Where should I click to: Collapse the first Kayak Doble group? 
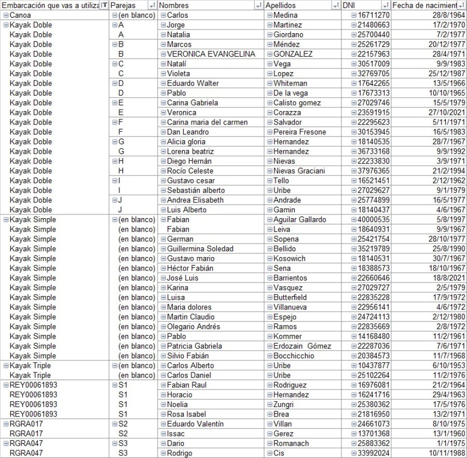pyautogui.click(x=6, y=25)
